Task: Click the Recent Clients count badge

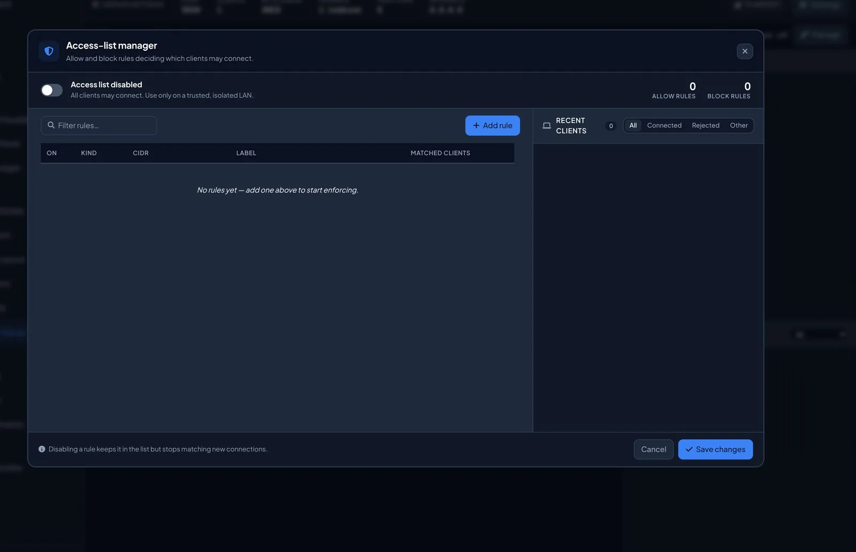Action: (611, 126)
